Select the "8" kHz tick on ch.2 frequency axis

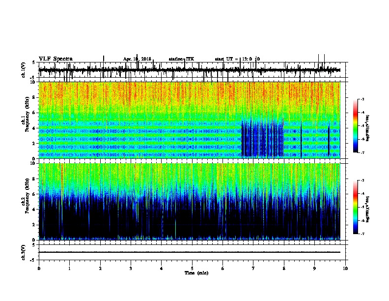click(x=34, y=179)
